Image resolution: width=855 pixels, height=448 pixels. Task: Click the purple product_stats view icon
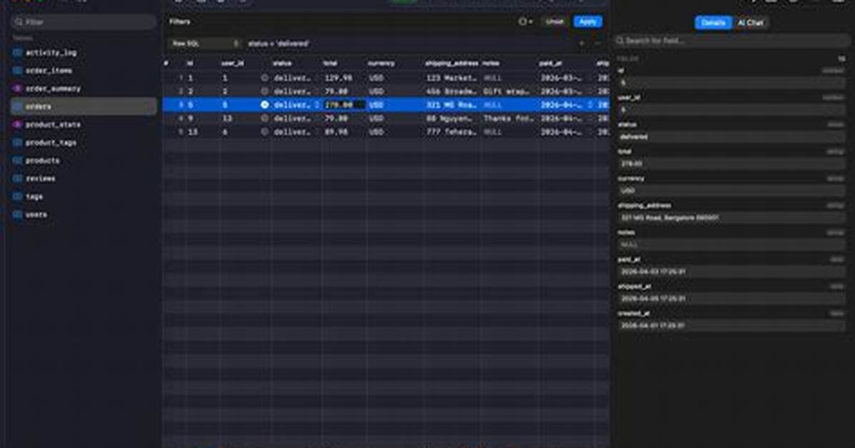17,125
